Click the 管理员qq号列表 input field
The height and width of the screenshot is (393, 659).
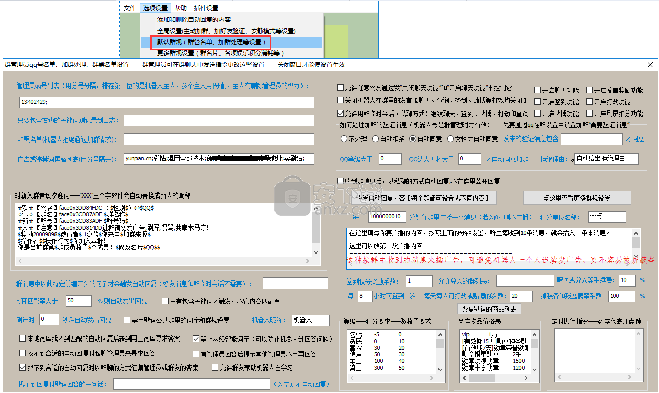pyautogui.click(x=166, y=102)
